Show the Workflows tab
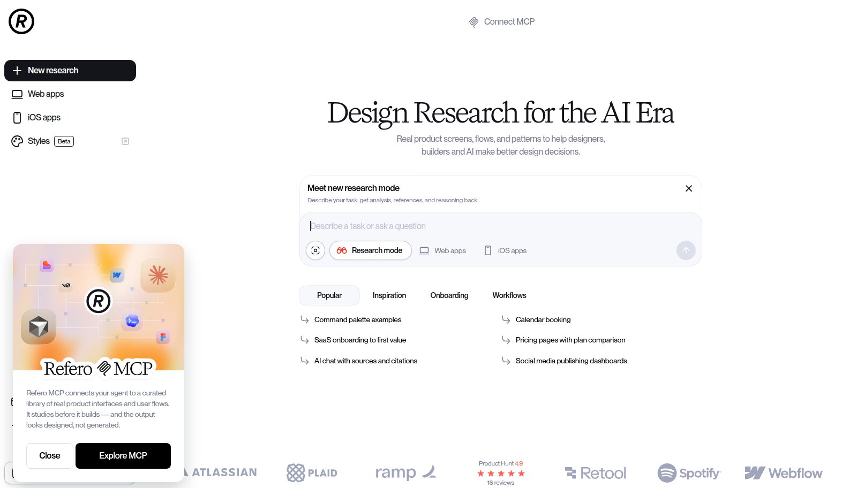This screenshot has width=857, height=488. 509,295
